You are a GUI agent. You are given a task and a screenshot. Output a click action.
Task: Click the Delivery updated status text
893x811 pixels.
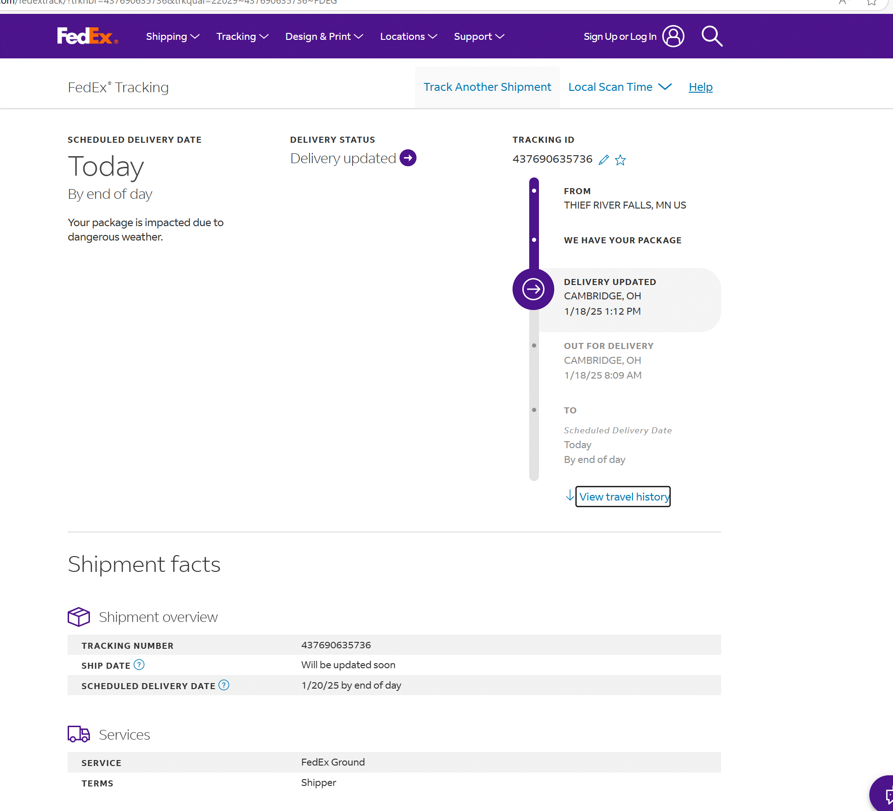(x=343, y=158)
